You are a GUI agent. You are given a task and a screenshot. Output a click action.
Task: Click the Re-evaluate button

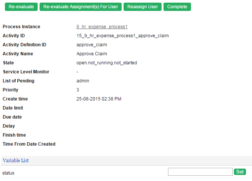point(21,7)
